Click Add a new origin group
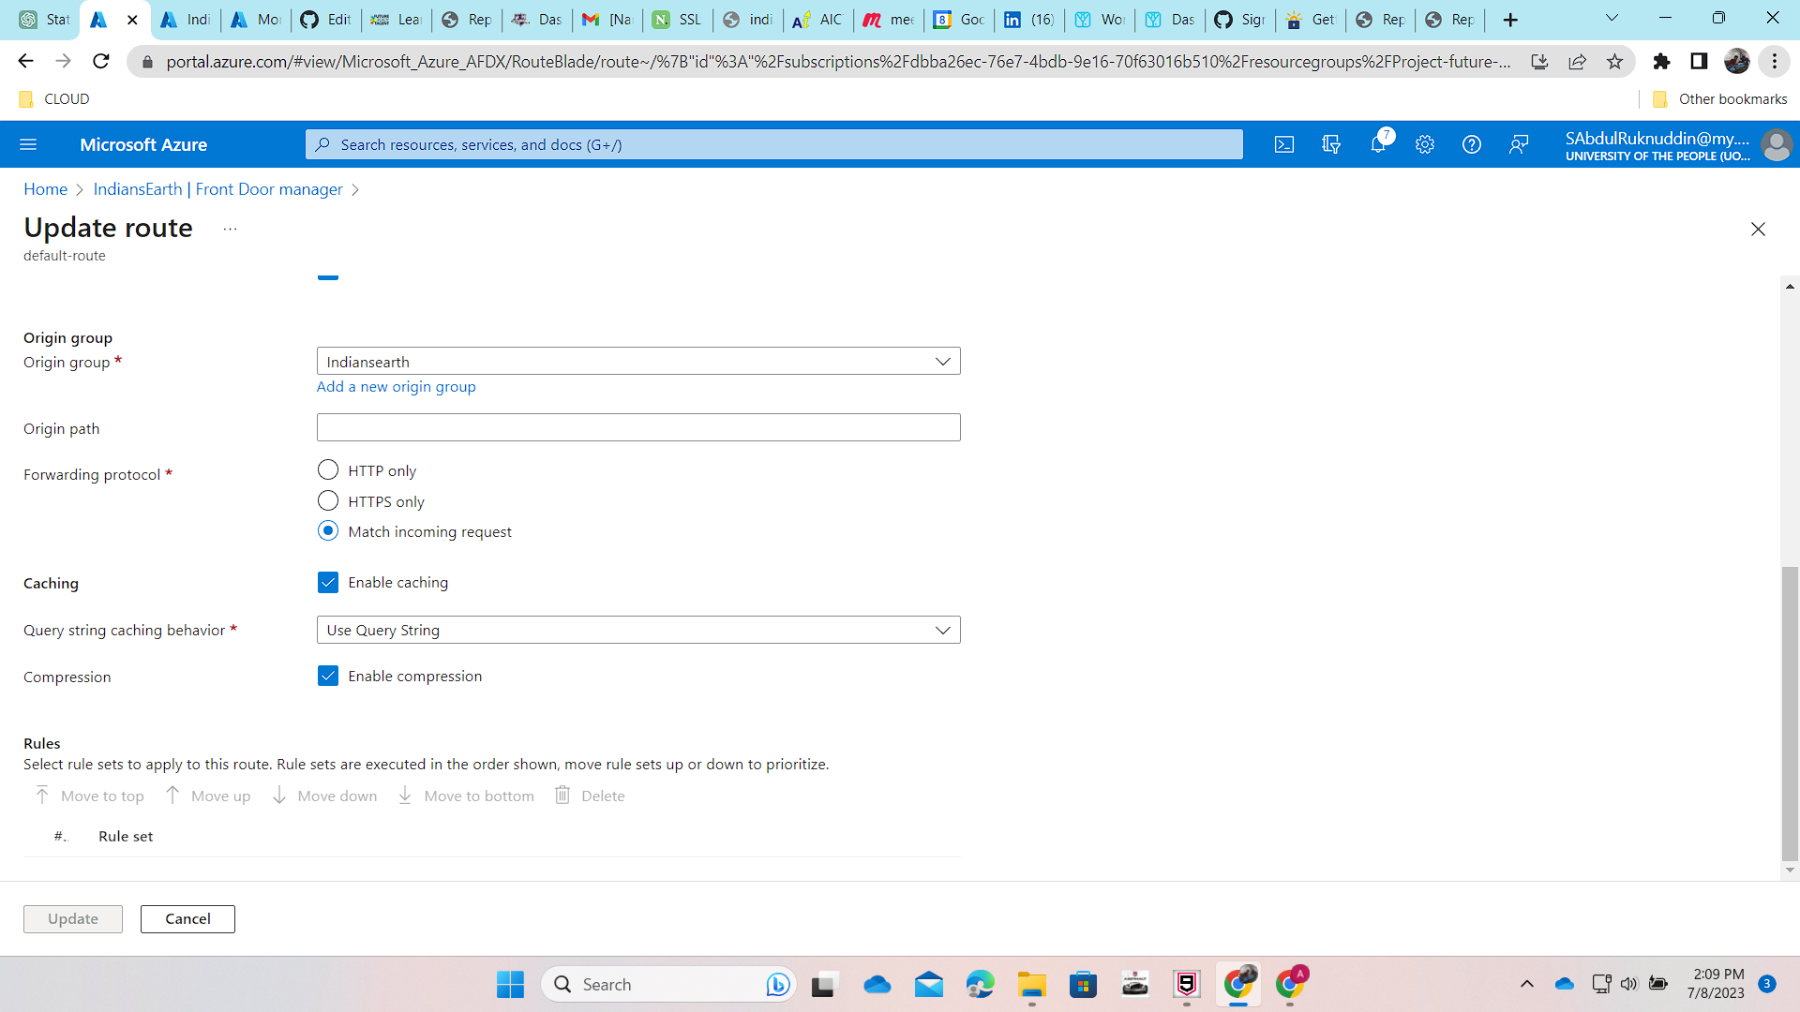 tap(396, 386)
